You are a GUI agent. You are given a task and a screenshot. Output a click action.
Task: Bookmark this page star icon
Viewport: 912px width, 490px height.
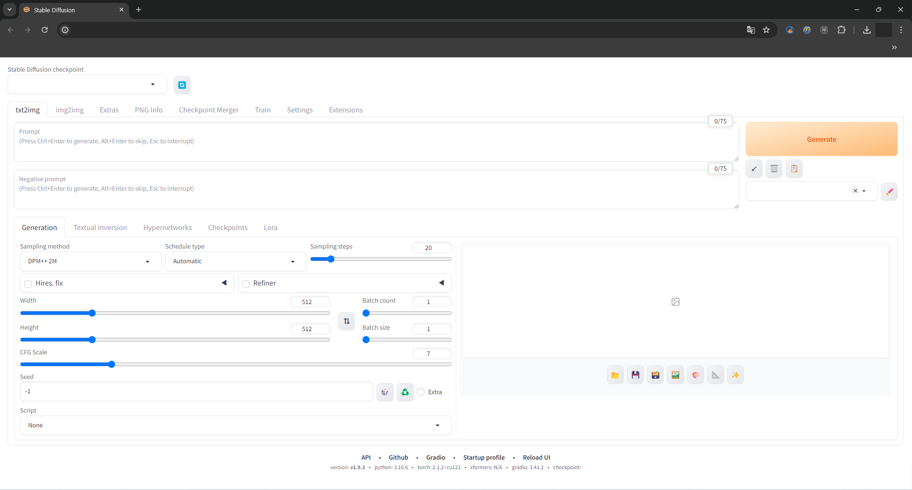(766, 30)
